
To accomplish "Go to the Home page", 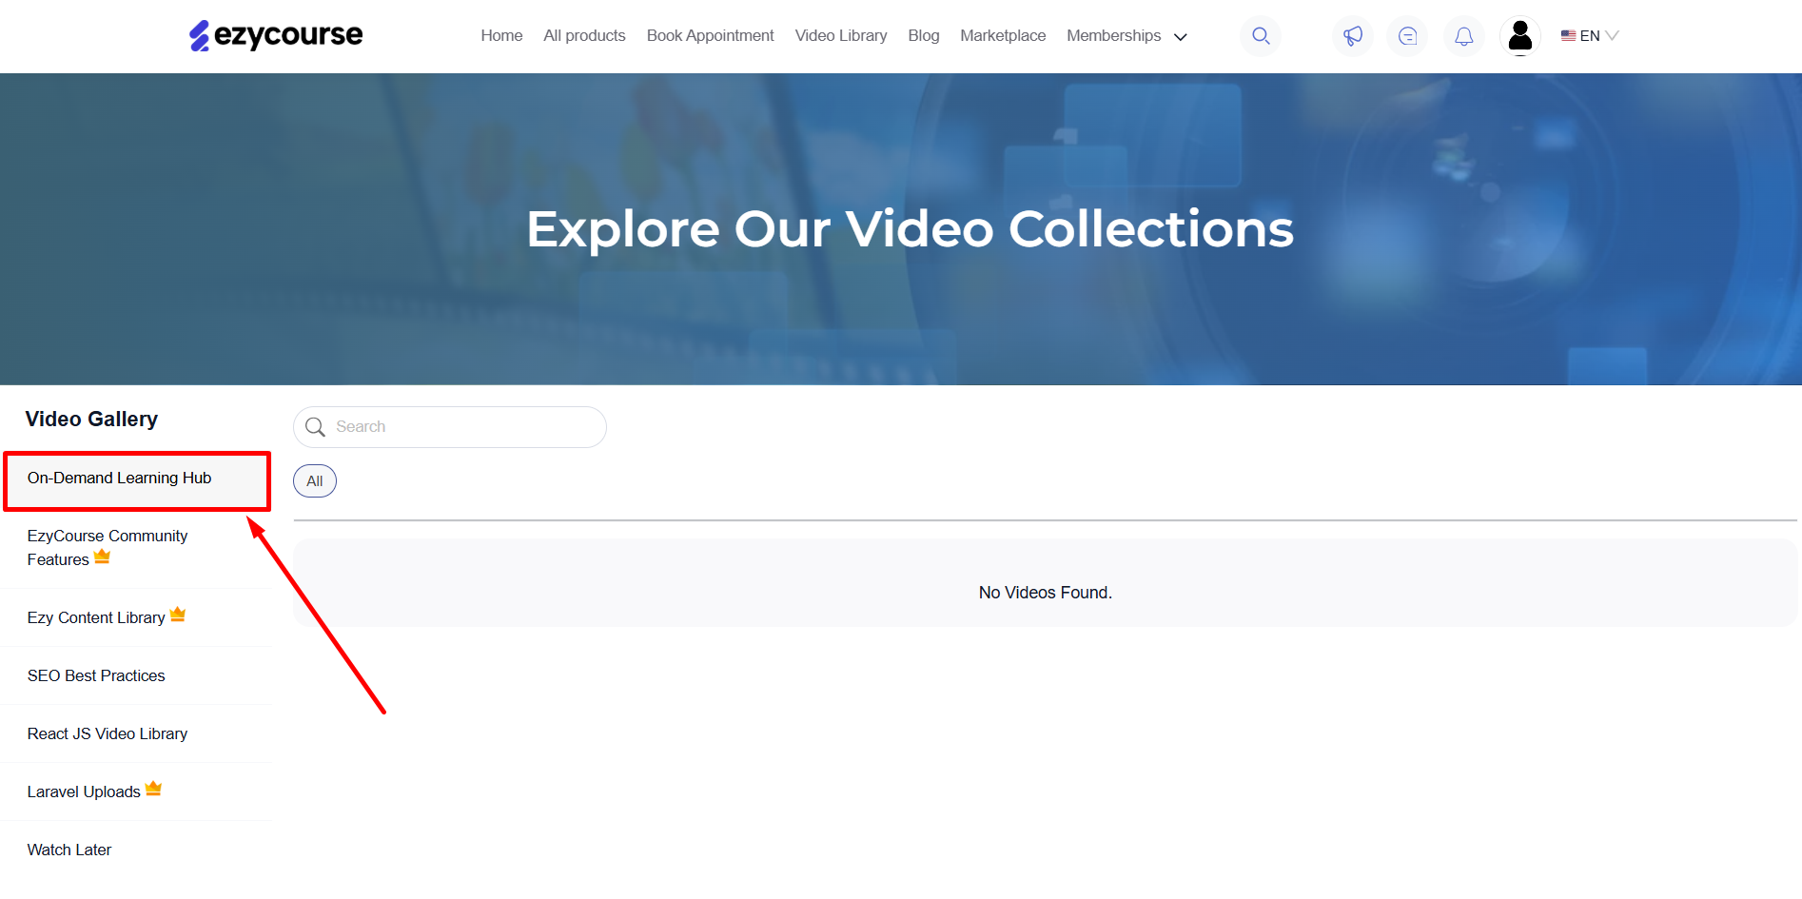I will [501, 36].
